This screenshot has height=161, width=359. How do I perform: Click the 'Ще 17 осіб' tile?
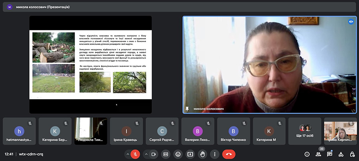[x=305, y=131]
